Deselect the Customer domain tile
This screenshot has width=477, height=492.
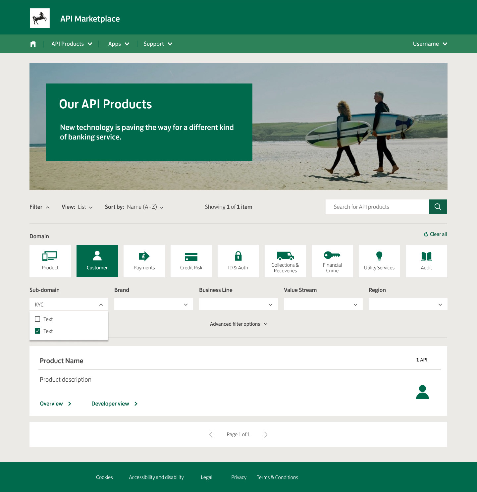tap(97, 261)
